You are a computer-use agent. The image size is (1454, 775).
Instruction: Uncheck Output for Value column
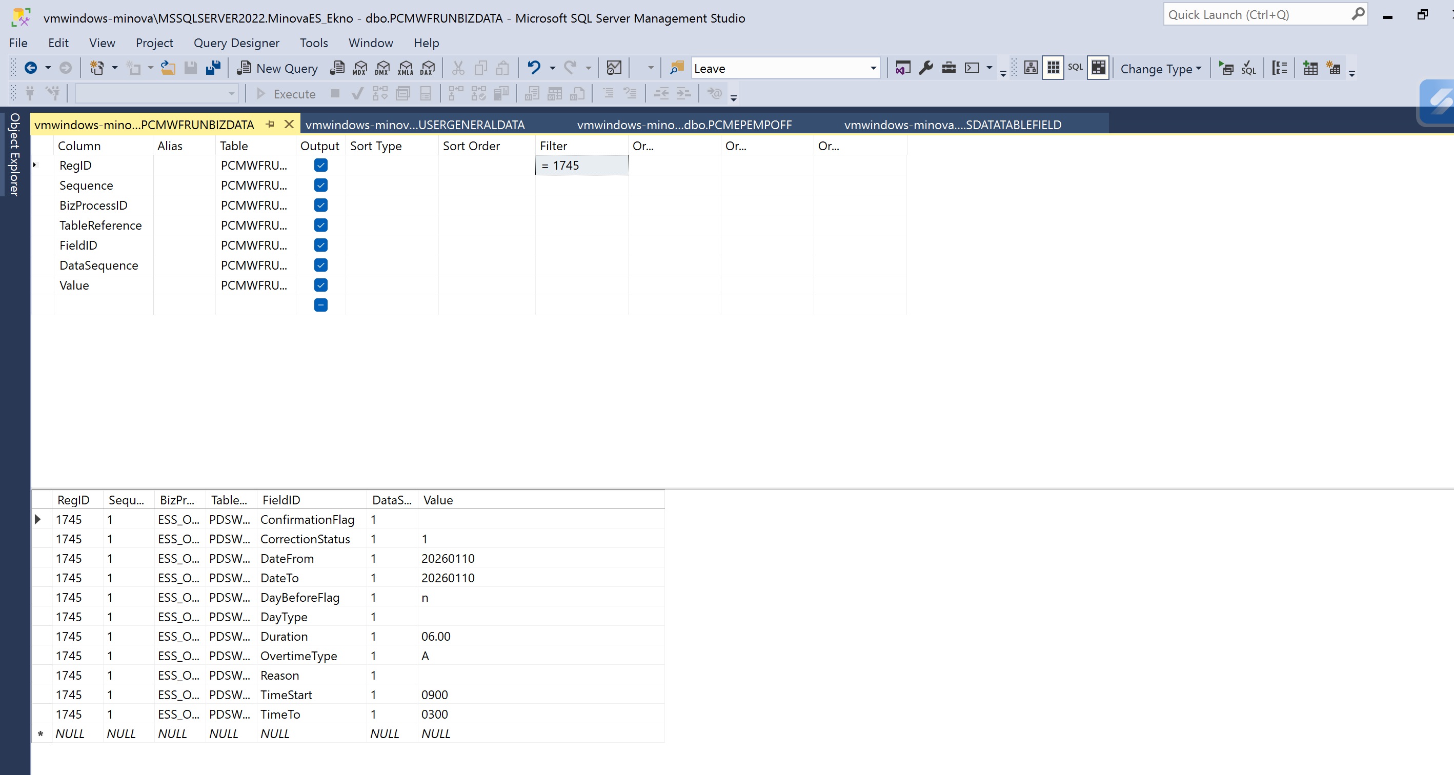click(320, 285)
